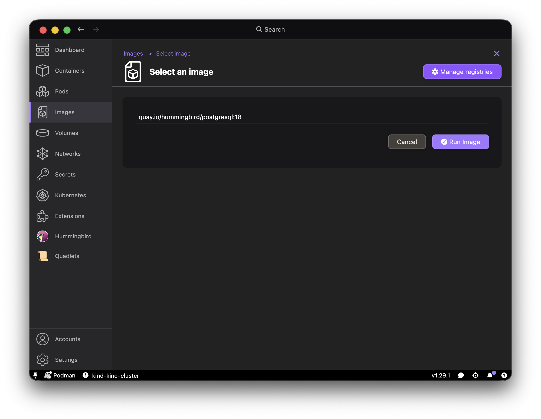The height and width of the screenshot is (419, 541).
Task: Go forward with the right arrow
Action: pyautogui.click(x=96, y=29)
